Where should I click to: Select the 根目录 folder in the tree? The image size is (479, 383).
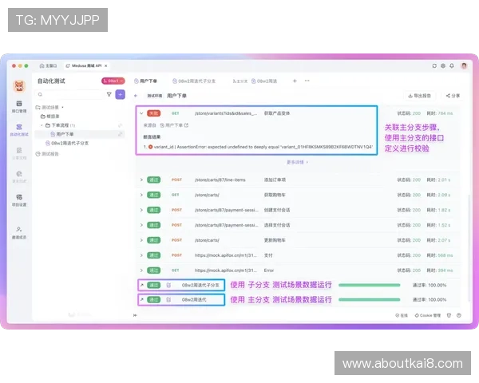tap(50, 116)
